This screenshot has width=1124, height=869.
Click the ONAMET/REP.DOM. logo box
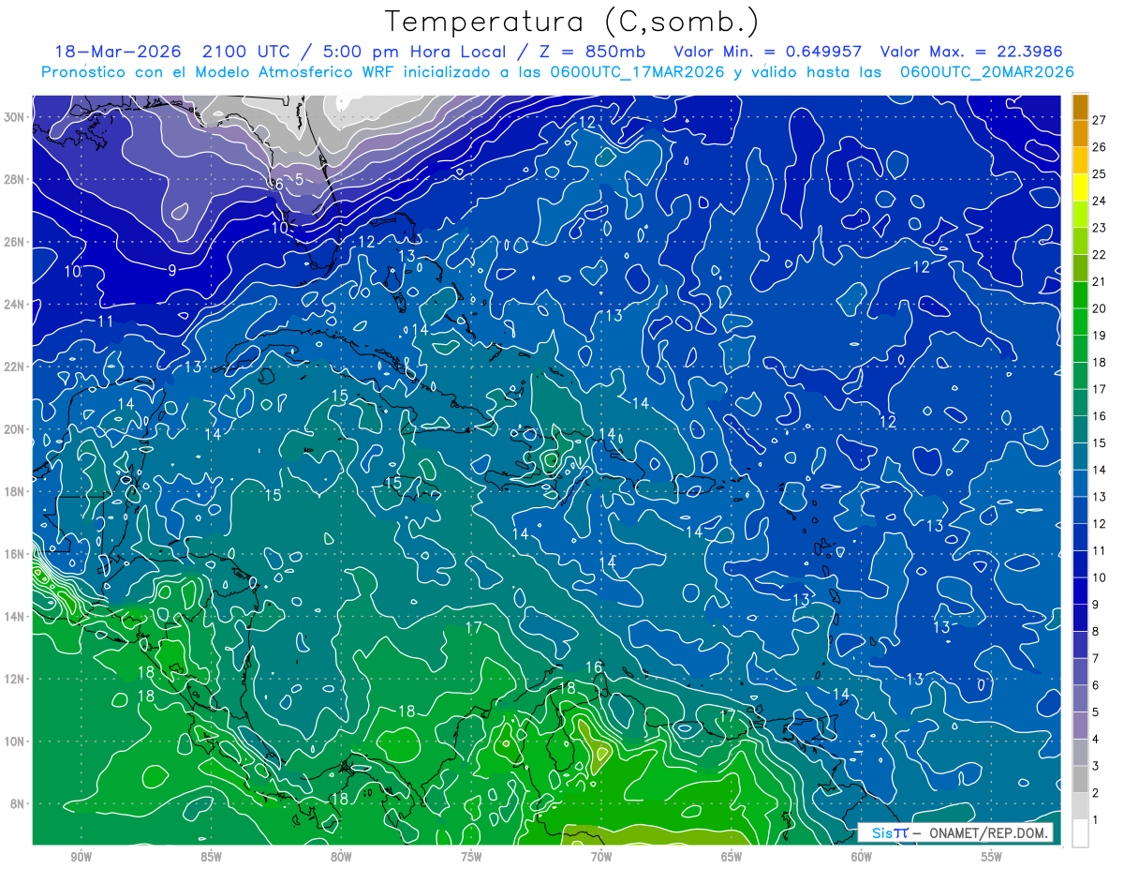tap(954, 832)
